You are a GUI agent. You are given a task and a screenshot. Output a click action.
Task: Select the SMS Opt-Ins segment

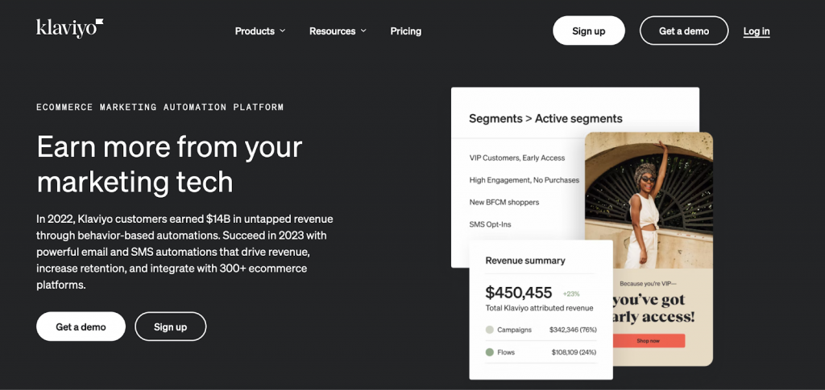point(490,224)
